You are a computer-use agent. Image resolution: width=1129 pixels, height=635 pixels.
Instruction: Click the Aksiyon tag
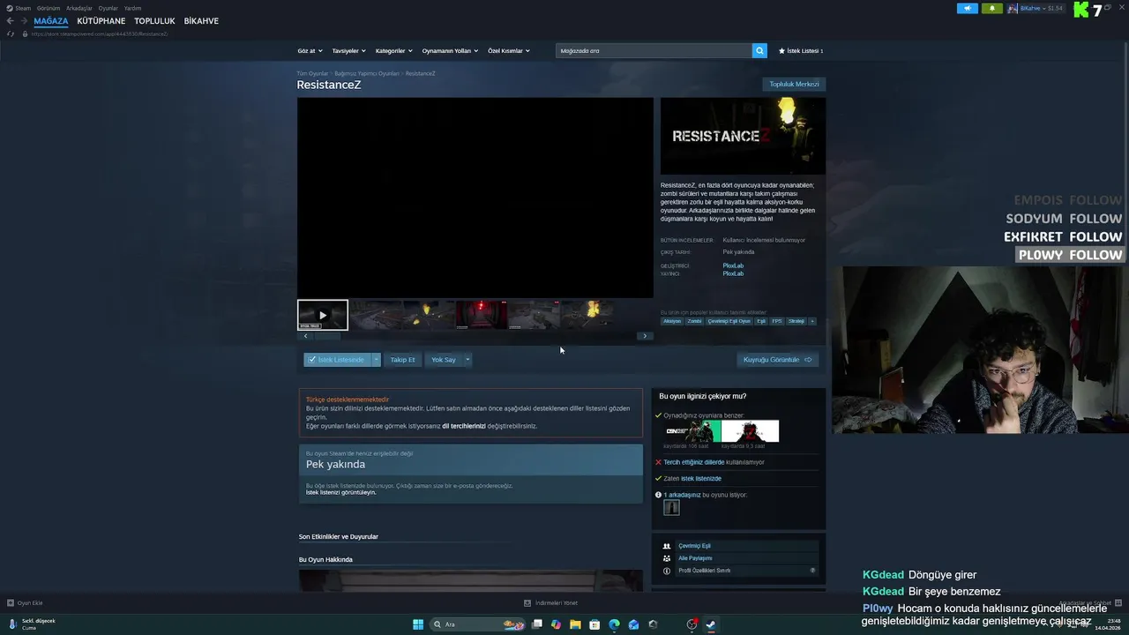(x=672, y=321)
